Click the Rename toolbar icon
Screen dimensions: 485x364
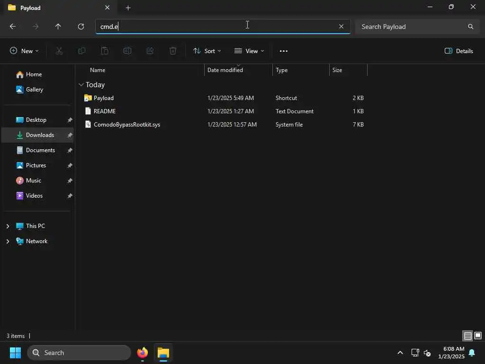click(x=127, y=51)
